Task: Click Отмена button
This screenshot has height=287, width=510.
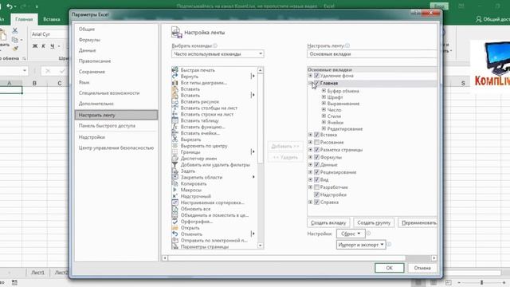Action: 422,268
